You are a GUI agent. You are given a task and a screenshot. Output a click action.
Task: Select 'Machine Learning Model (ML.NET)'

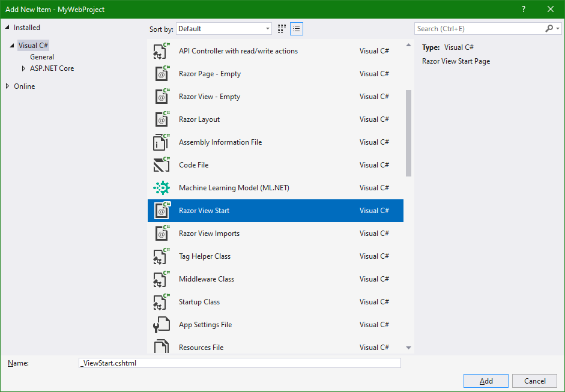(x=275, y=188)
